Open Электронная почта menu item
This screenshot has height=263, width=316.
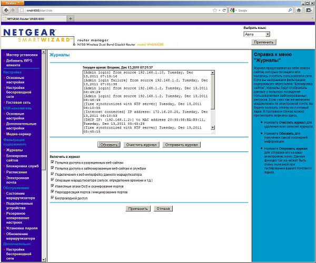[x=17, y=180]
